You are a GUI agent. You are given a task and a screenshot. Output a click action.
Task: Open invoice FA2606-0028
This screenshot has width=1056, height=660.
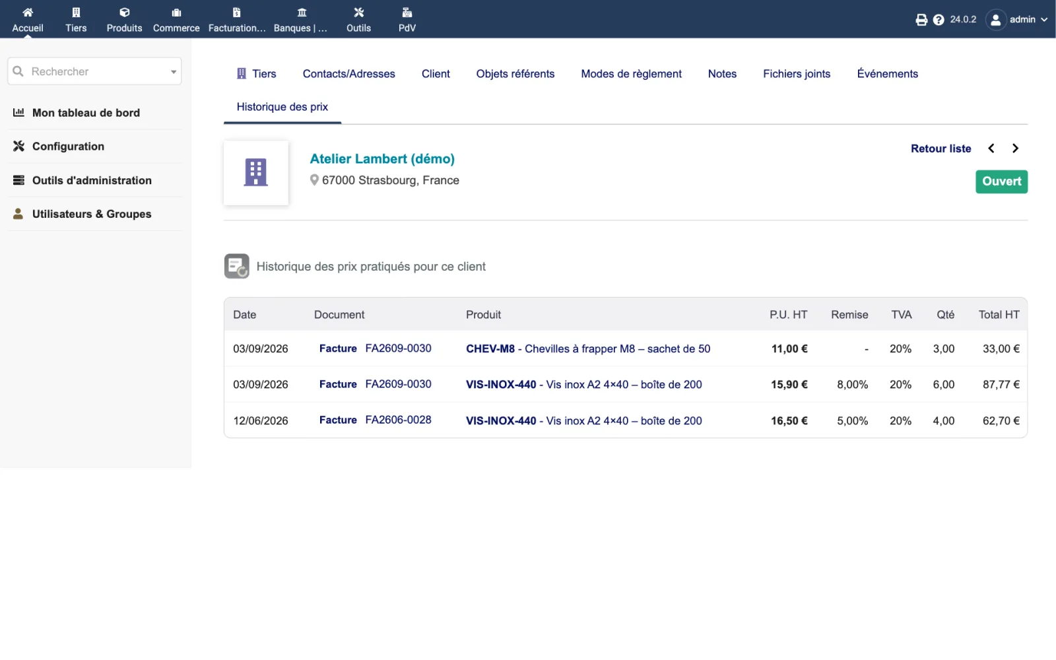(x=398, y=420)
